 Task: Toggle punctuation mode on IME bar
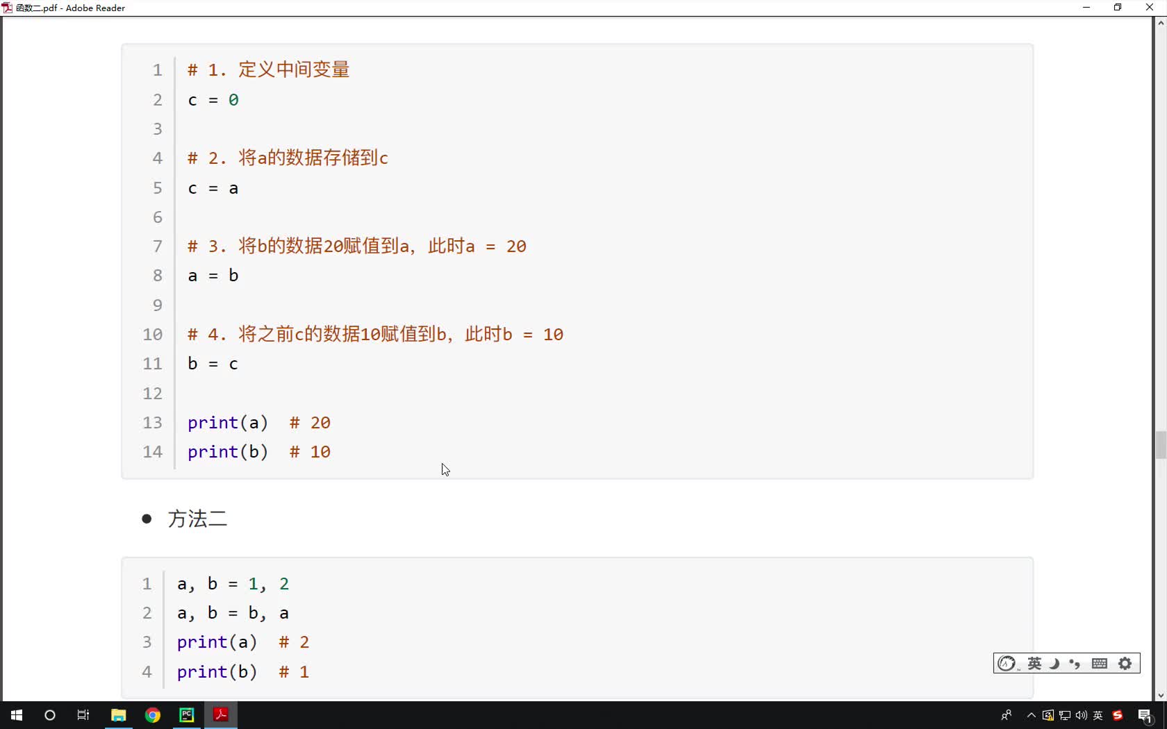tap(1075, 664)
